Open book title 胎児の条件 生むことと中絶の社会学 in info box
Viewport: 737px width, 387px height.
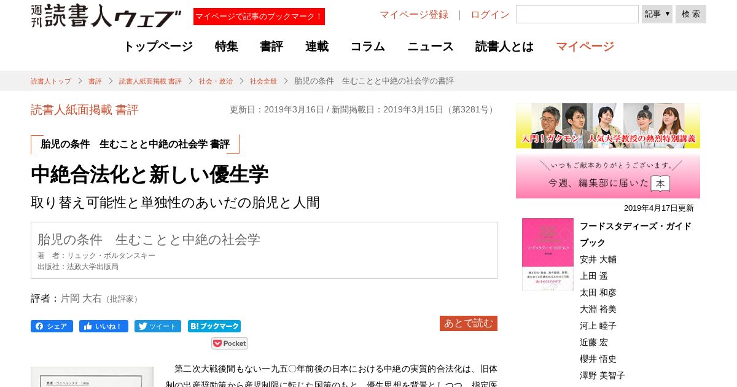[x=149, y=240]
